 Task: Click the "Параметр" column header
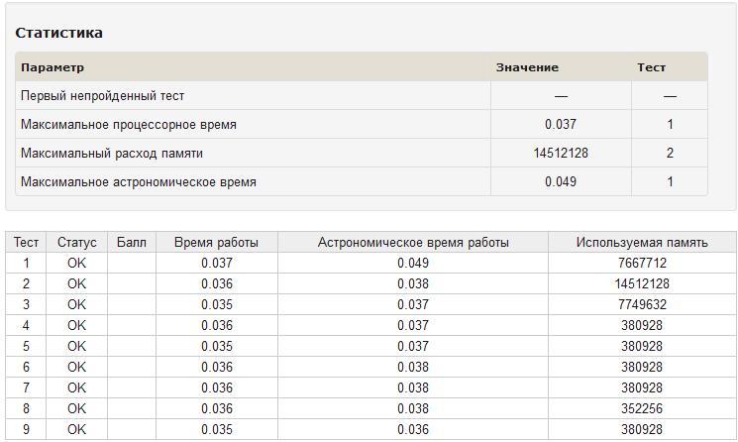pos(53,67)
